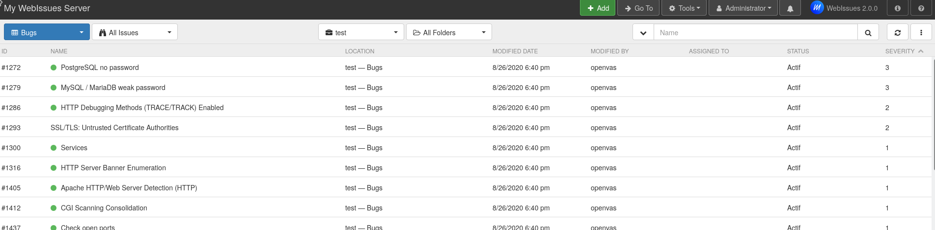935x230 pixels.
Task: Click green dot beside Apache HTTP/Web Server Detection
Action: coord(54,188)
